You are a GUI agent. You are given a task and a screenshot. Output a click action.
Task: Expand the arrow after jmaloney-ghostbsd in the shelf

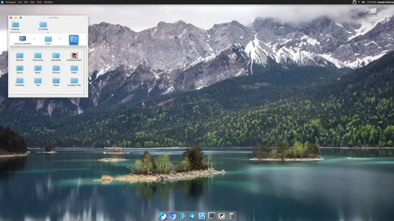coord(34,39)
